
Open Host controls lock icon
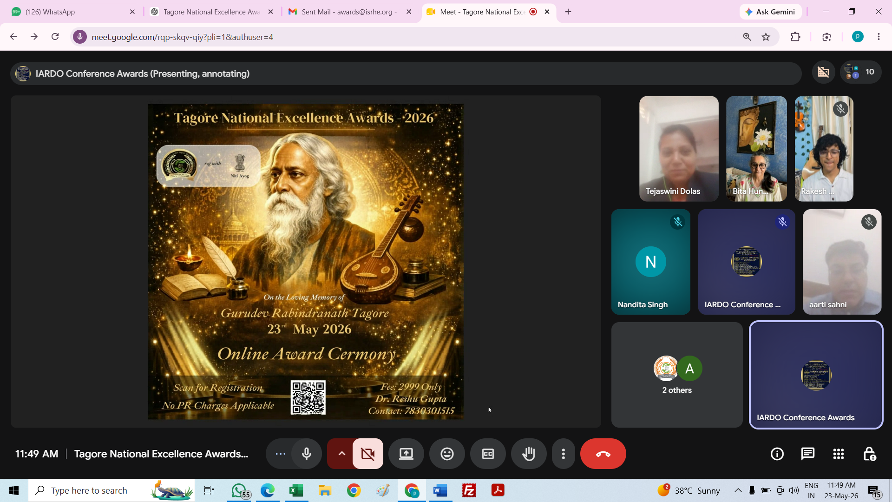point(869,454)
